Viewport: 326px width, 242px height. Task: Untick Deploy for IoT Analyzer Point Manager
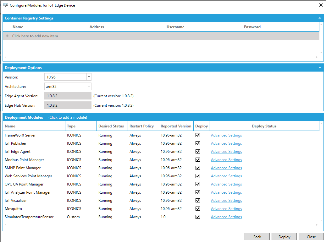coord(198,192)
